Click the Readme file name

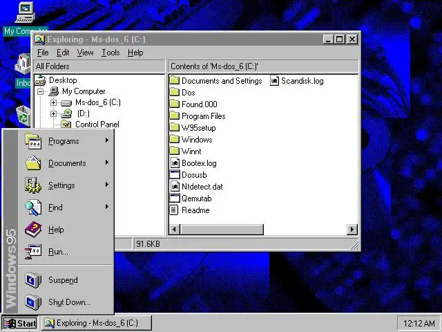click(x=195, y=210)
